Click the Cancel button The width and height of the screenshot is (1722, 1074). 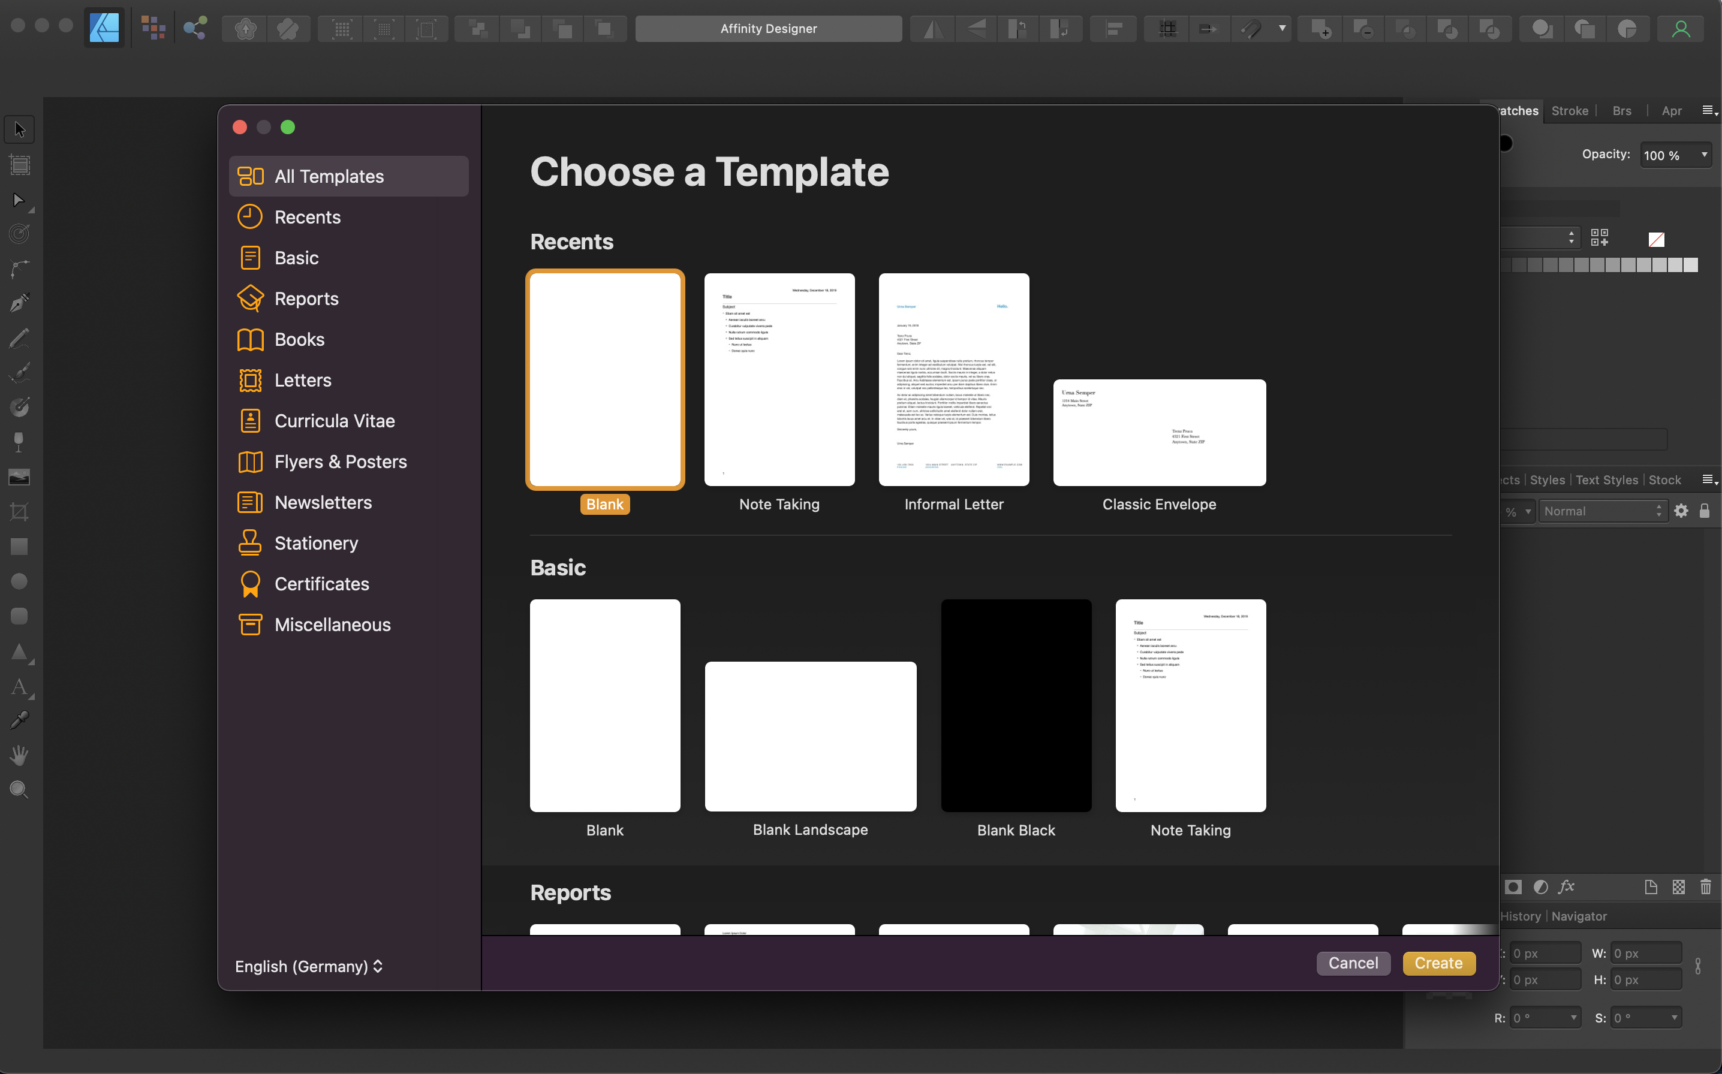1353,963
